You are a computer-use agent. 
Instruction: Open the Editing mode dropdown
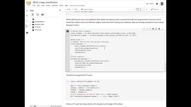tap(155, 10)
